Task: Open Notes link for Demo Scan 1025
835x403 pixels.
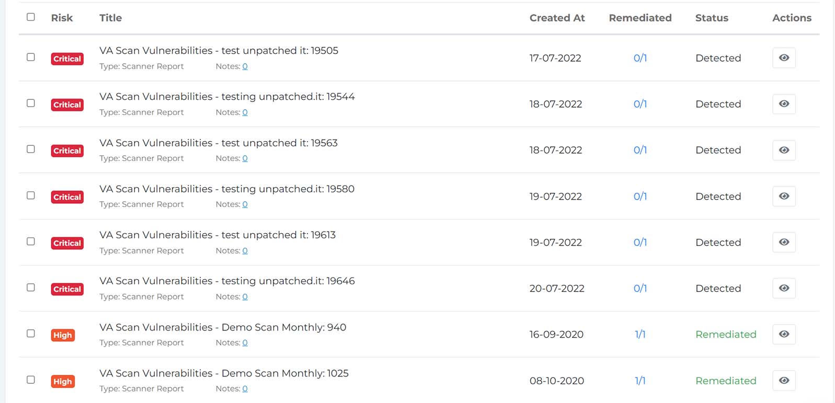Action: 245,389
